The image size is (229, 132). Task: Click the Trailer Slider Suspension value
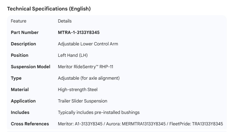coord(82,101)
